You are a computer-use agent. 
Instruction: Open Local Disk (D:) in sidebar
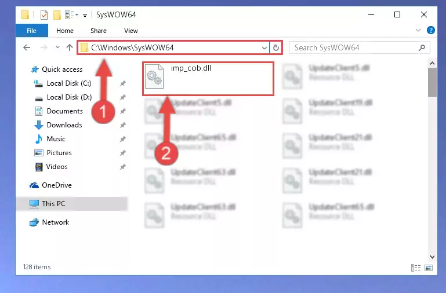coord(63,97)
